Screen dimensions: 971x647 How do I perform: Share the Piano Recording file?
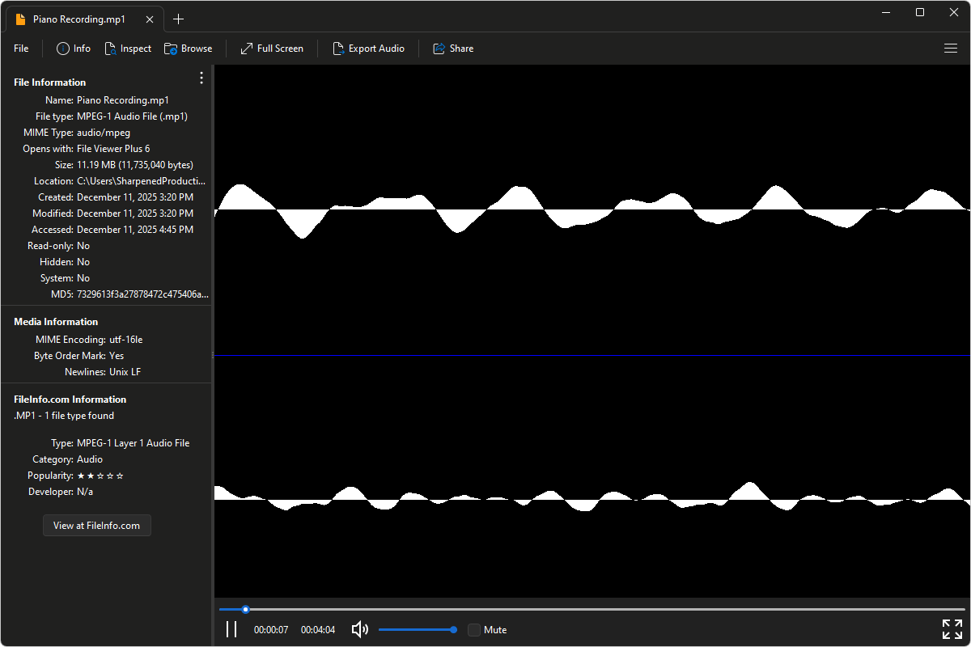pos(453,48)
